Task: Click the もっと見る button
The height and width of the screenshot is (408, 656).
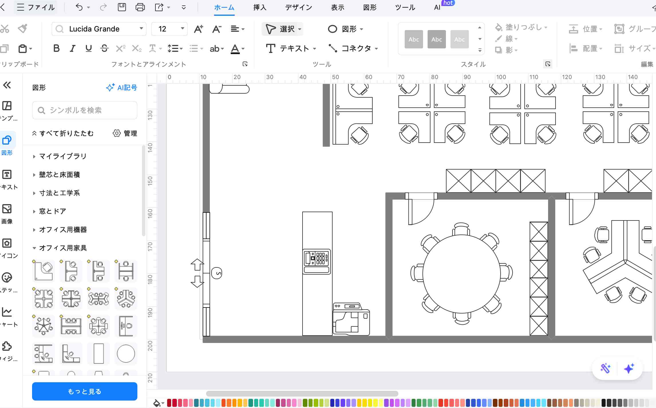Action: point(85,391)
